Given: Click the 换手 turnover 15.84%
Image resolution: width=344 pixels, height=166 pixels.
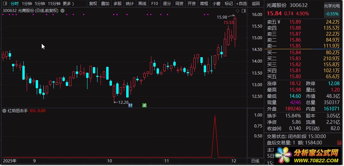Looking at the screenshot, I should point(293,116).
